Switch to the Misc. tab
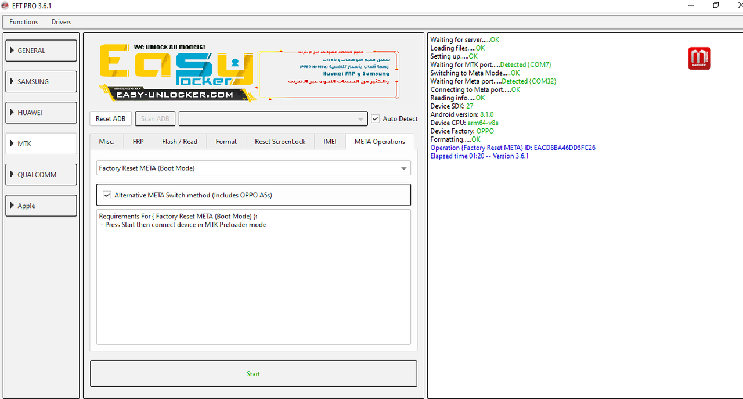 (x=107, y=141)
